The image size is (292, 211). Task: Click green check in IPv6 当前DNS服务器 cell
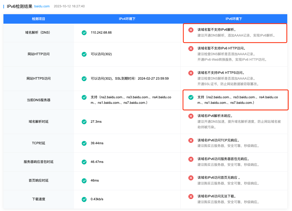tap(191, 97)
